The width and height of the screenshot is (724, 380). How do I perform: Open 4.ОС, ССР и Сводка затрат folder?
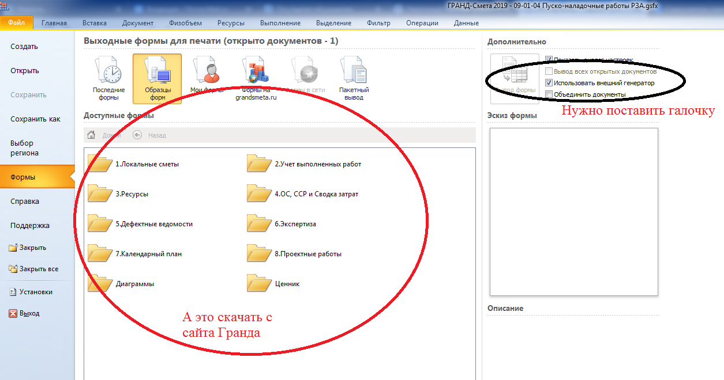[x=303, y=193]
